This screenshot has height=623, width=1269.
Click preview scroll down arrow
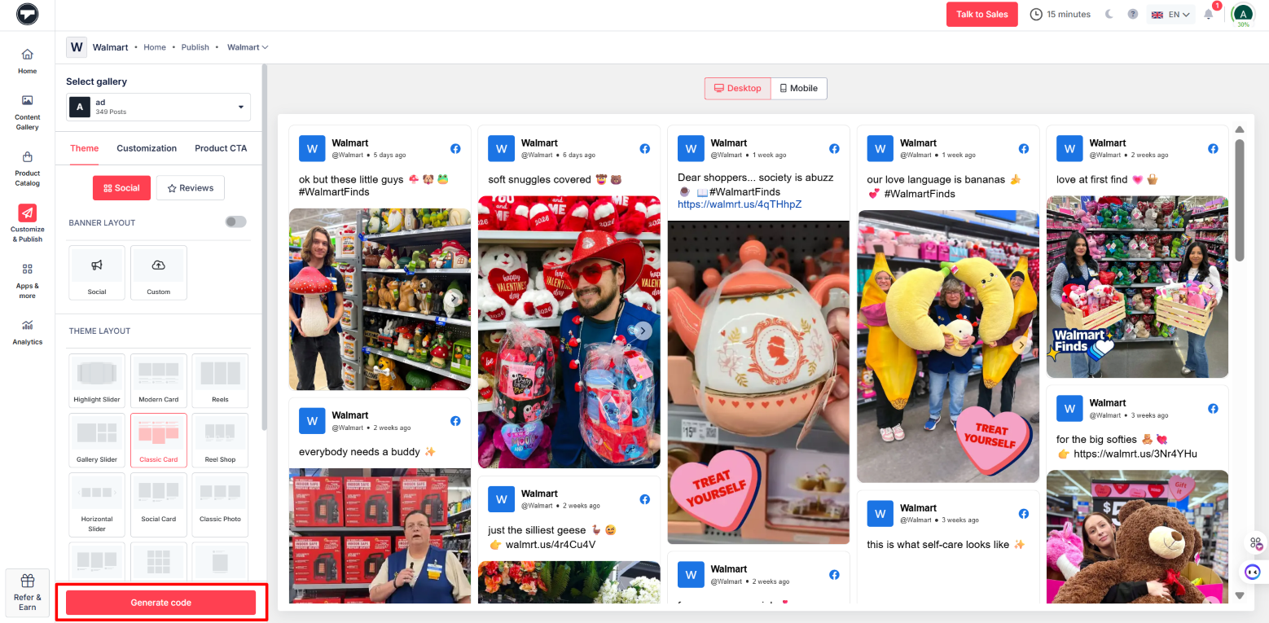[1240, 596]
